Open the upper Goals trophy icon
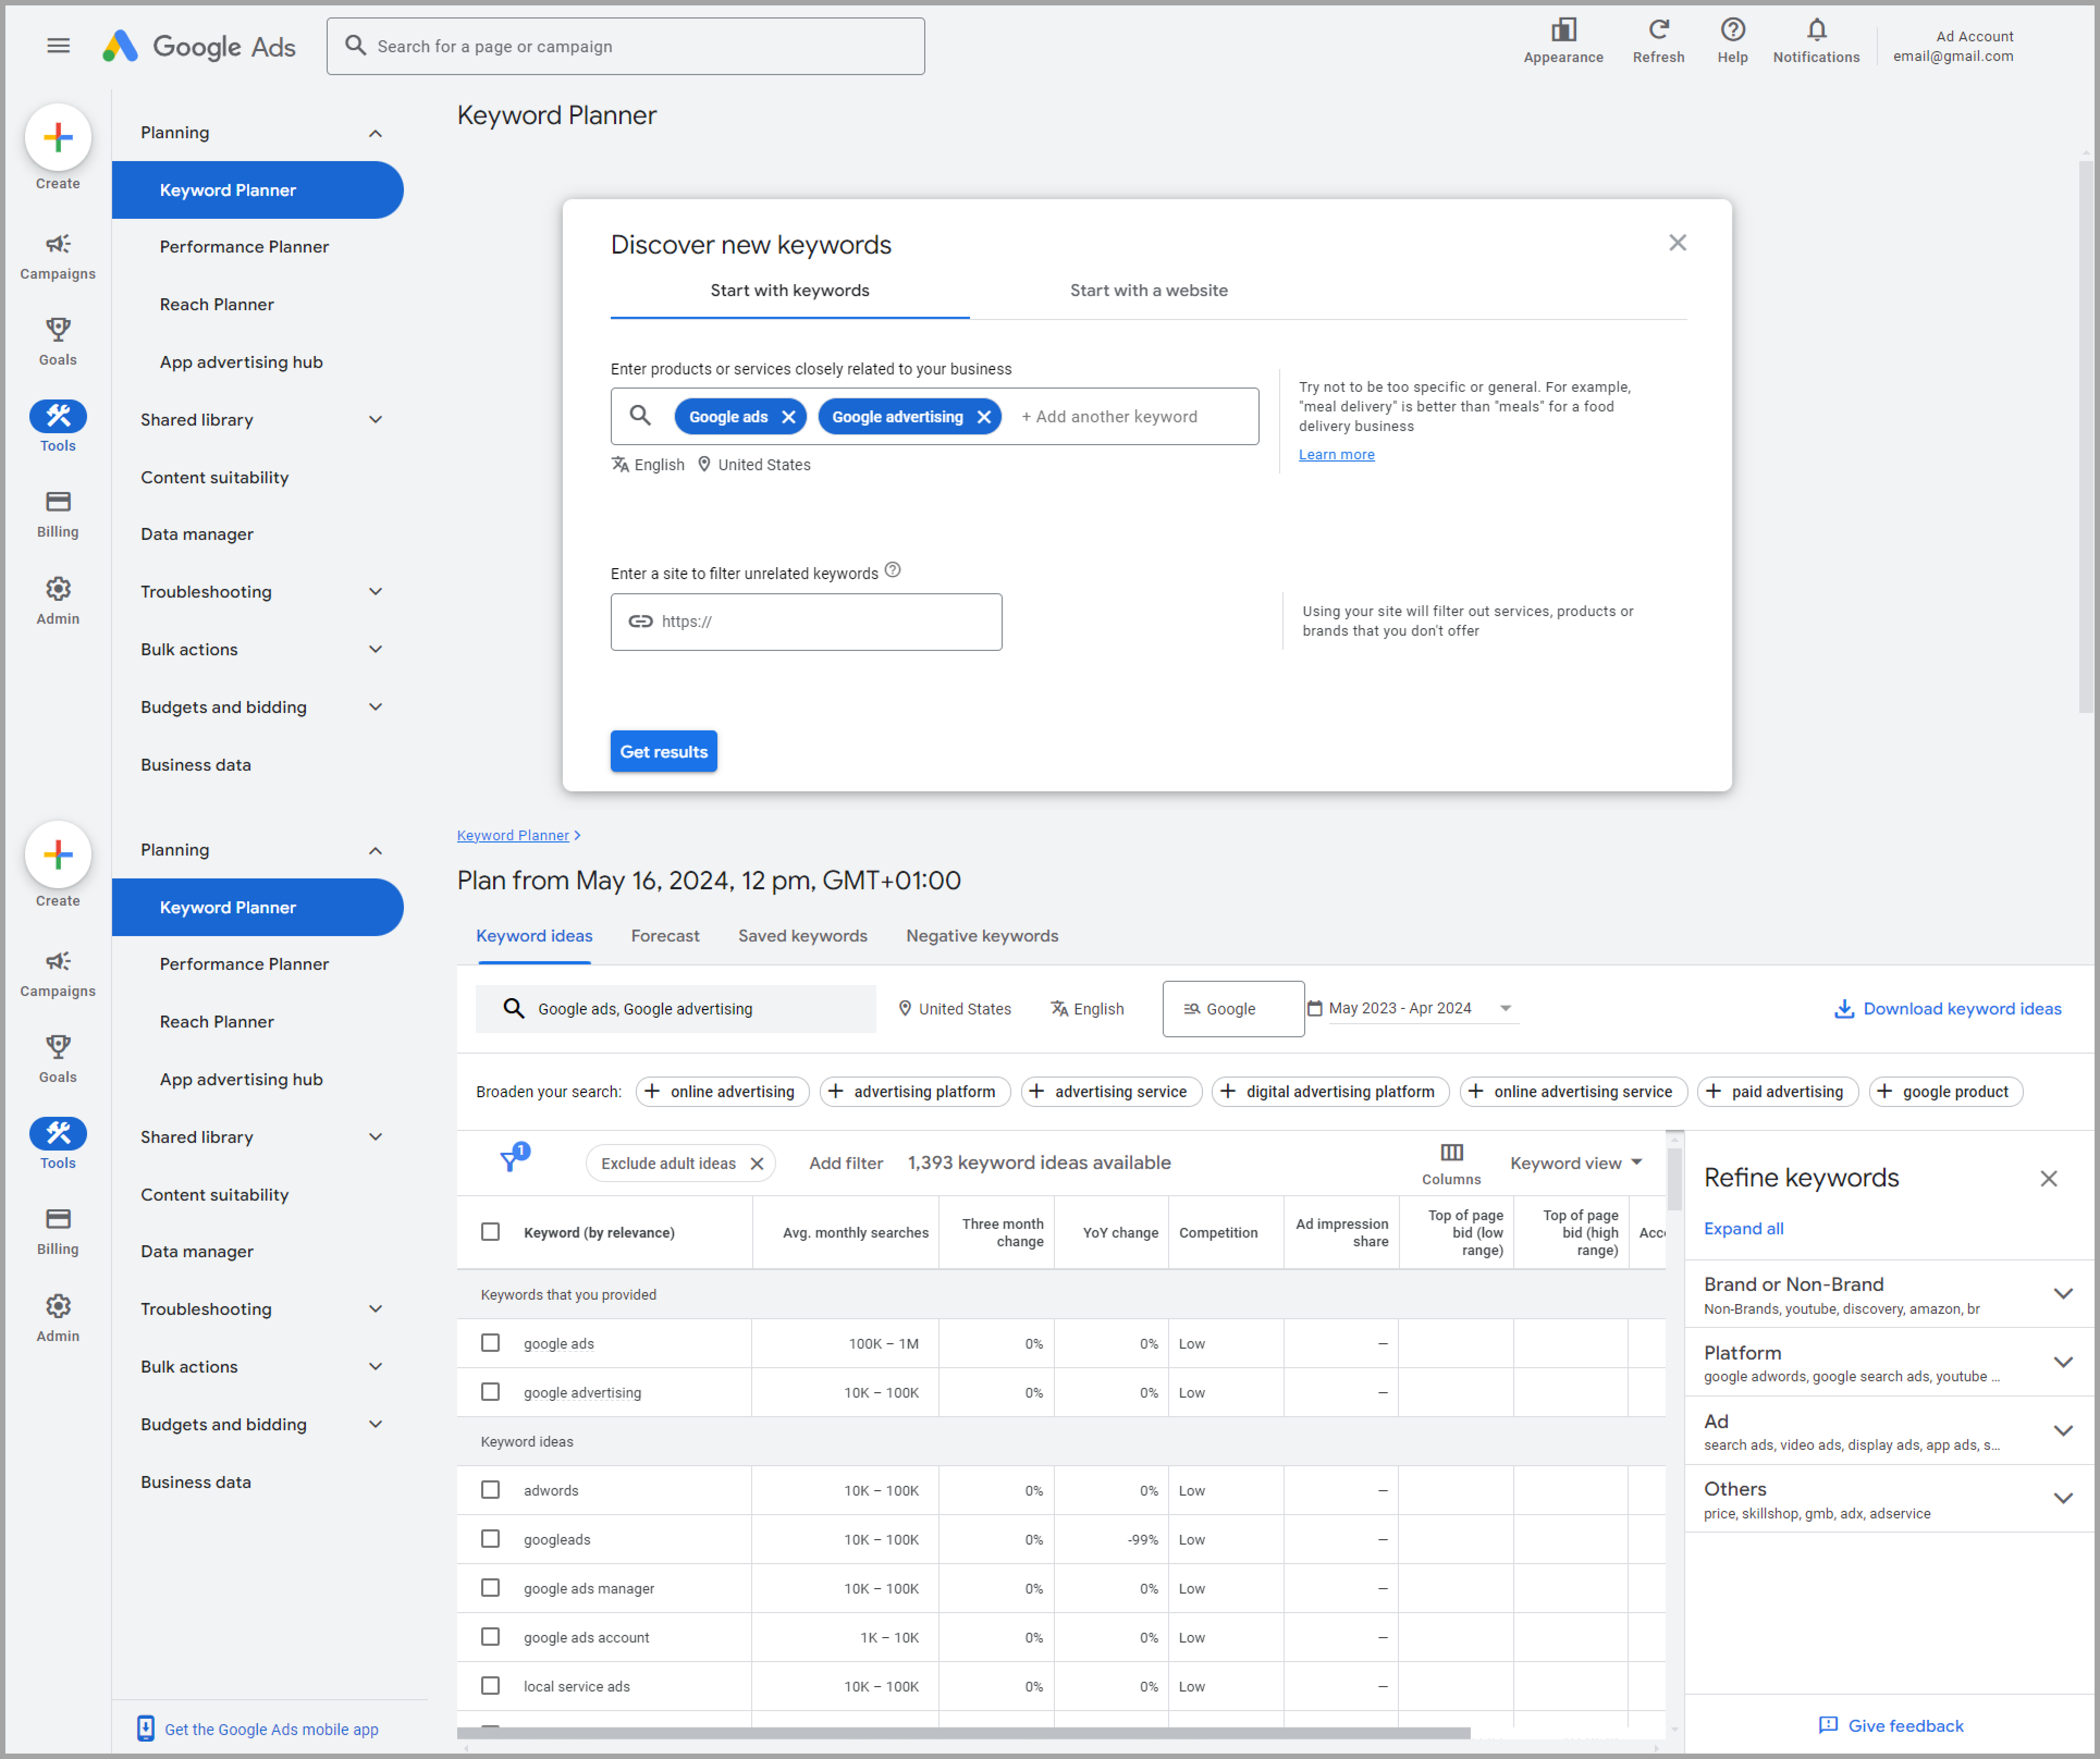 [x=58, y=330]
